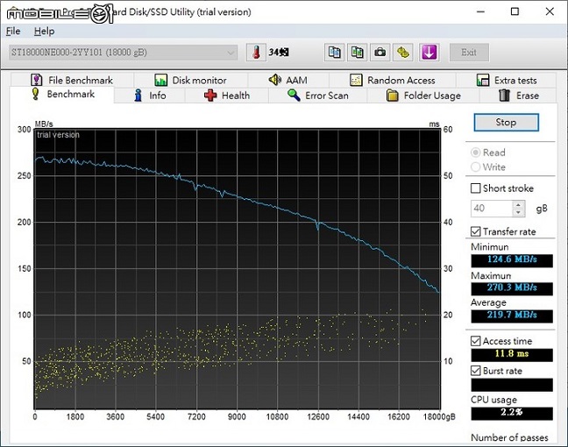Screen dimensions: 568x447
Task: Open the Help menu
Action: tap(44, 32)
